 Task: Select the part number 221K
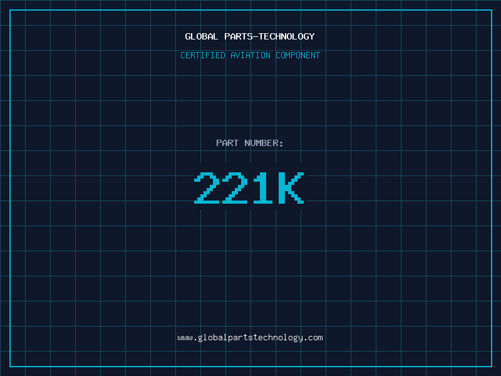(249, 187)
